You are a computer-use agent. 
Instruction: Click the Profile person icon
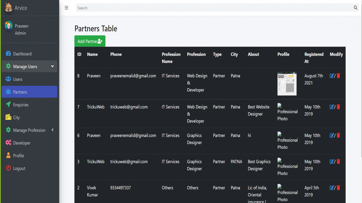8,155
